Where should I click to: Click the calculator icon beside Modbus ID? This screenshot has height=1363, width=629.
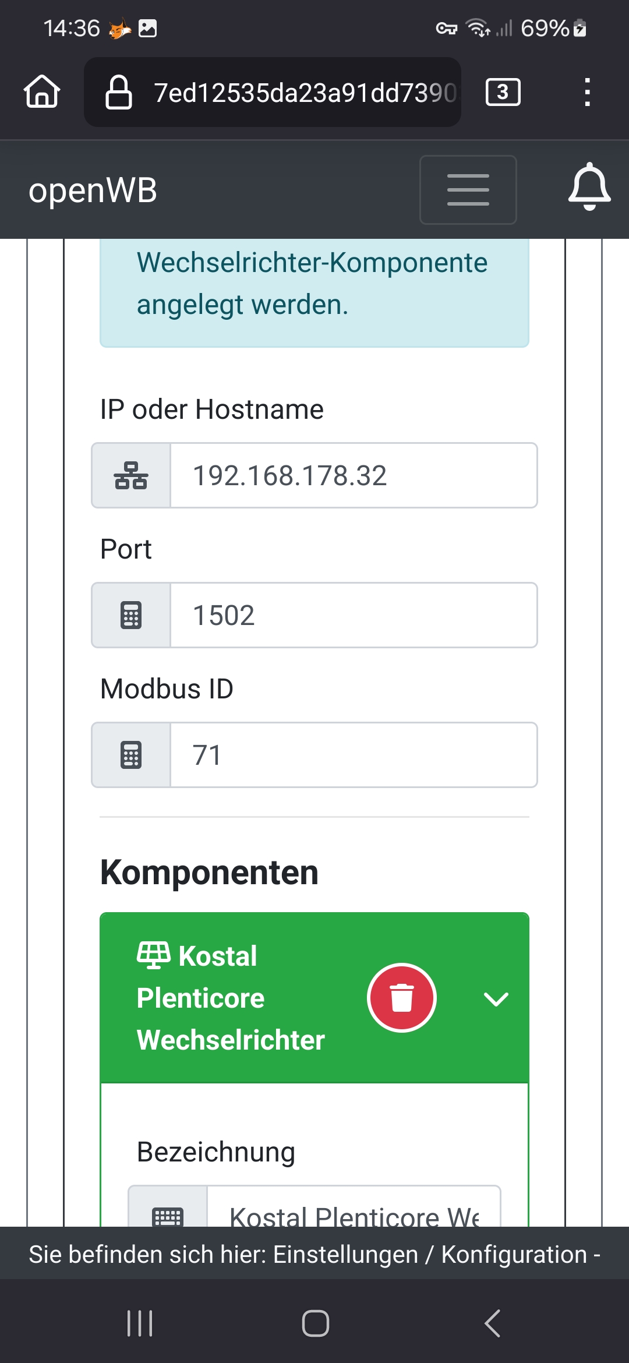coord(131,755)
